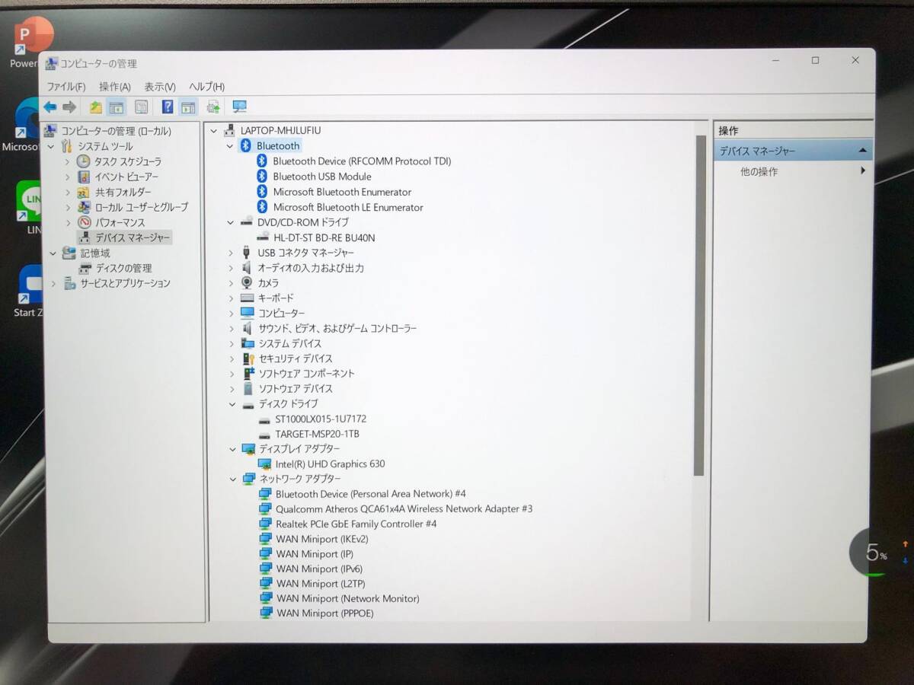Expand コンピューター category
The height and width of the screenshot is (685, 914).
click(231, 314)
